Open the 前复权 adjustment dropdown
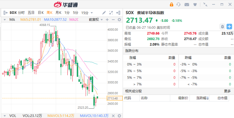This screenshot has width=234, height=118. 96,20
